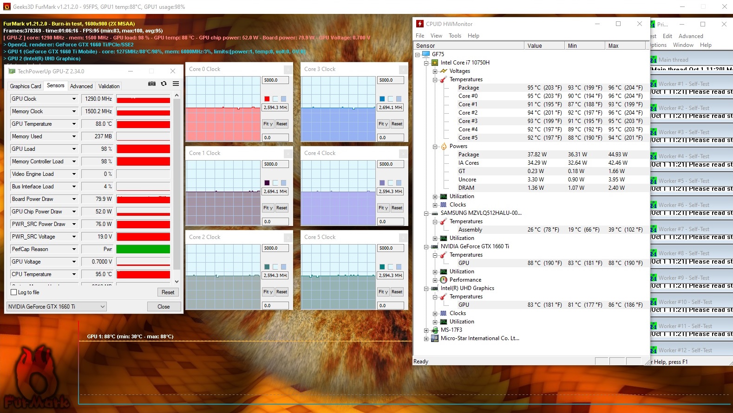Click the Reset button in GPU-Z
Screen dimensions: 733x413
click(x=168, y=292)
